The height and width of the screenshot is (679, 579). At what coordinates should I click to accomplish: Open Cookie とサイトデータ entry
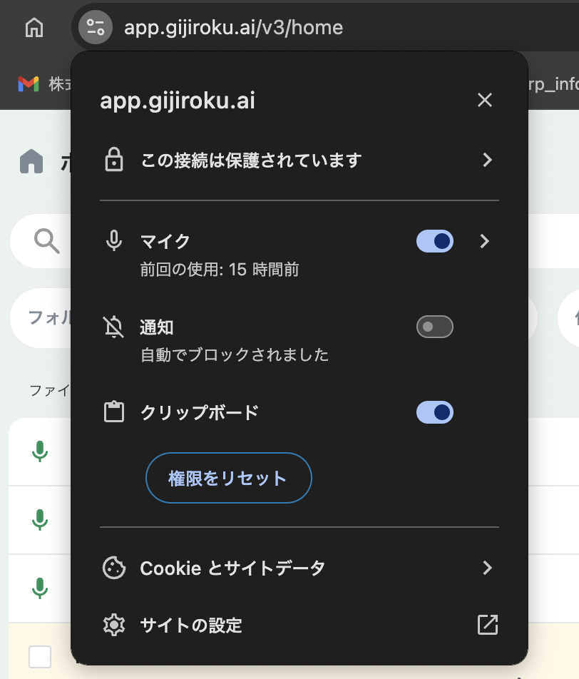tap(299, 568)
